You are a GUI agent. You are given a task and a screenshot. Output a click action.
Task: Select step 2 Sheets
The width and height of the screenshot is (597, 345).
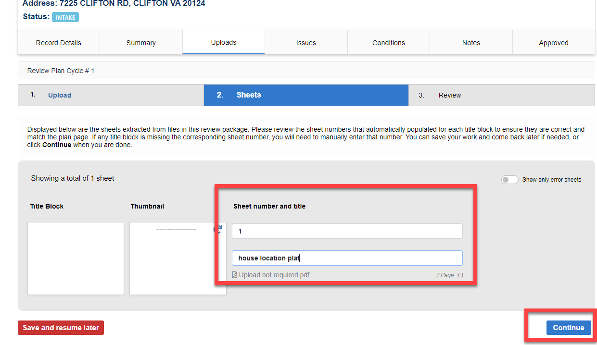[x=306, y=95]
